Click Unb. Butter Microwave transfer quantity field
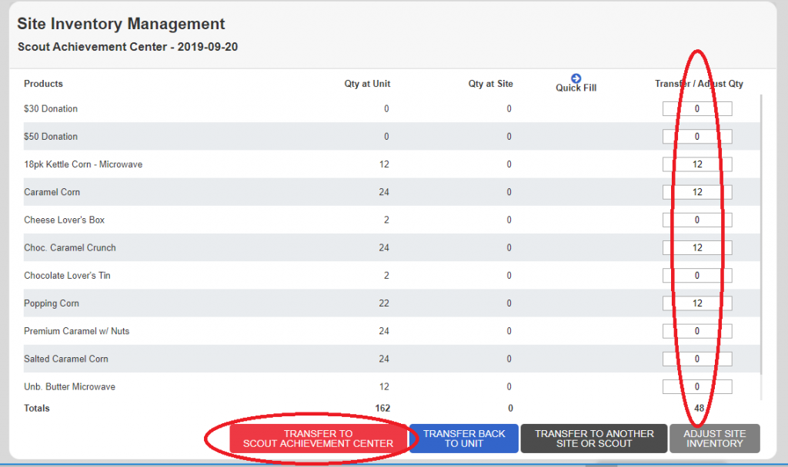 697,387
